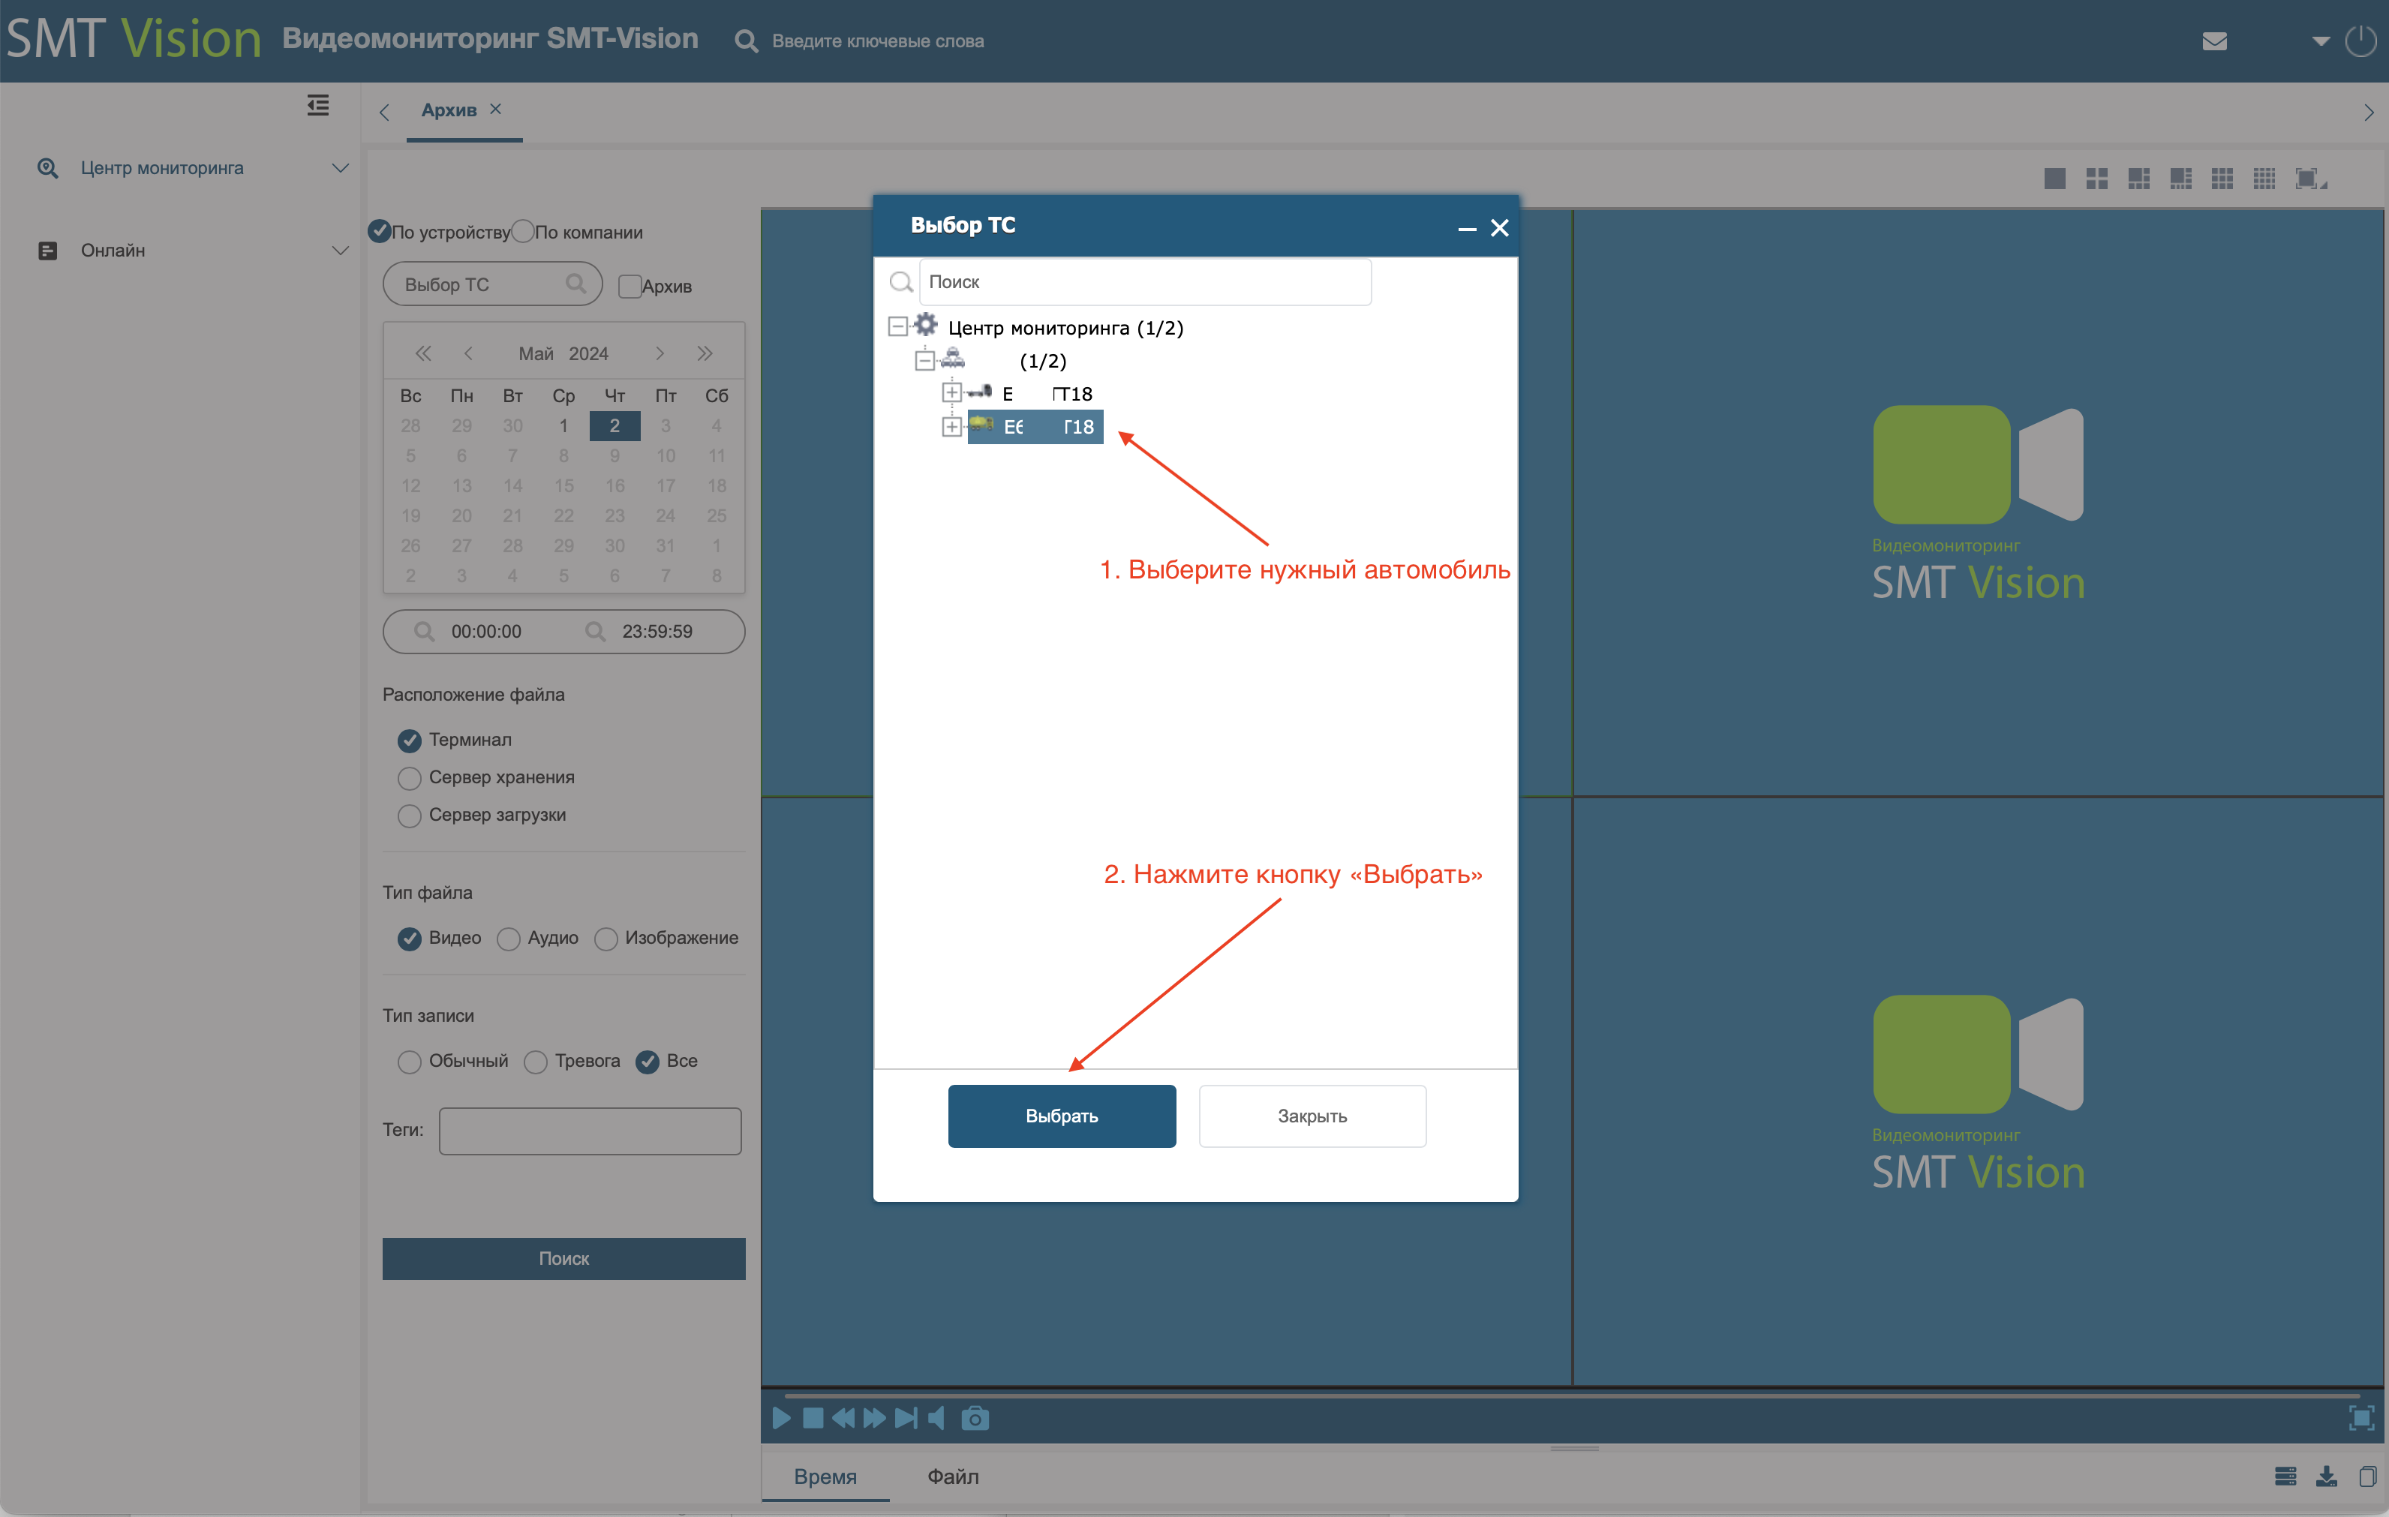Click the Выбрать button

point(1062,1116)
